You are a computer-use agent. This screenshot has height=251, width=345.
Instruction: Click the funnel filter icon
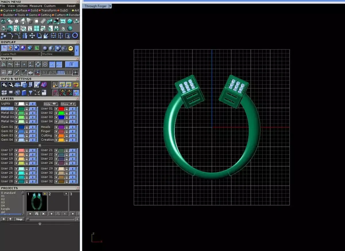(30, 92)
